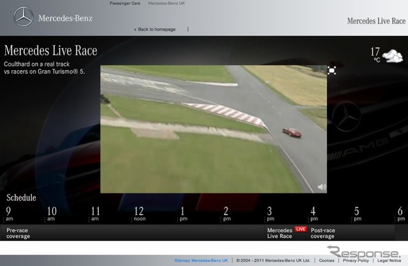This screenshot has width=408, height=266.
Task: Open the Legal Notice footer link
Action: (389, 260)
